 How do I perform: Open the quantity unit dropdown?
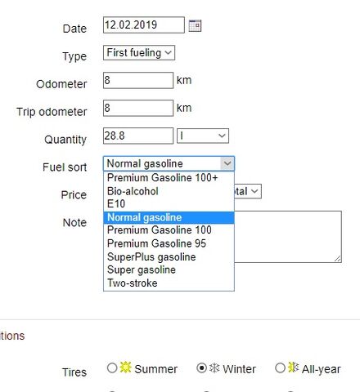click(203, 136)
